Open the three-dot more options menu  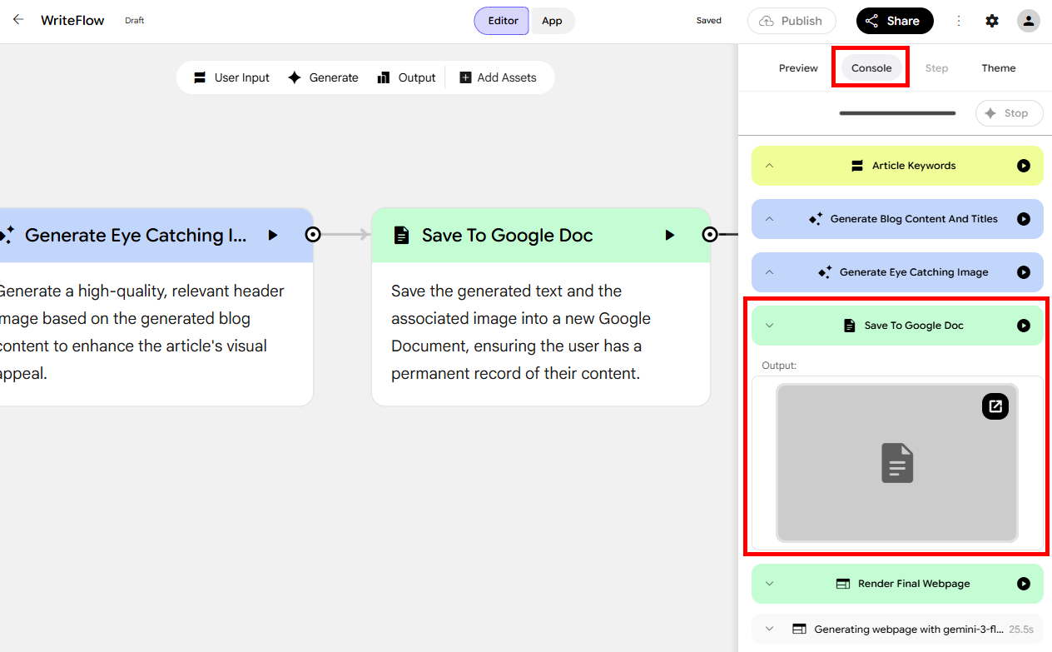959,21
